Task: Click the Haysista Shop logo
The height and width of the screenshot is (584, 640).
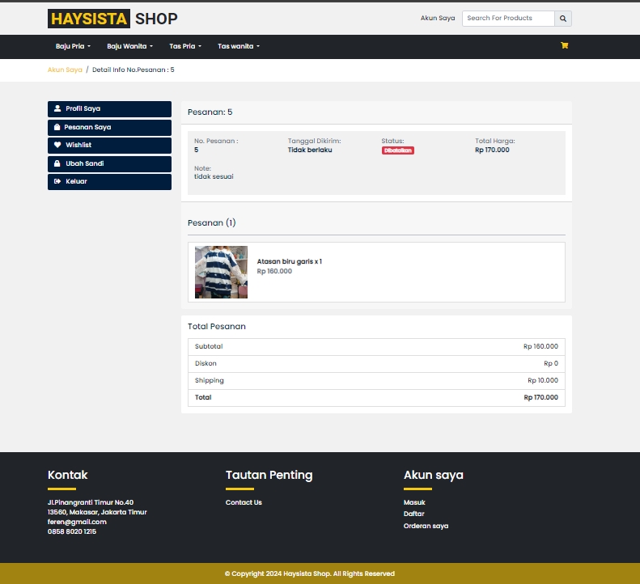Action: click(112, 19)
